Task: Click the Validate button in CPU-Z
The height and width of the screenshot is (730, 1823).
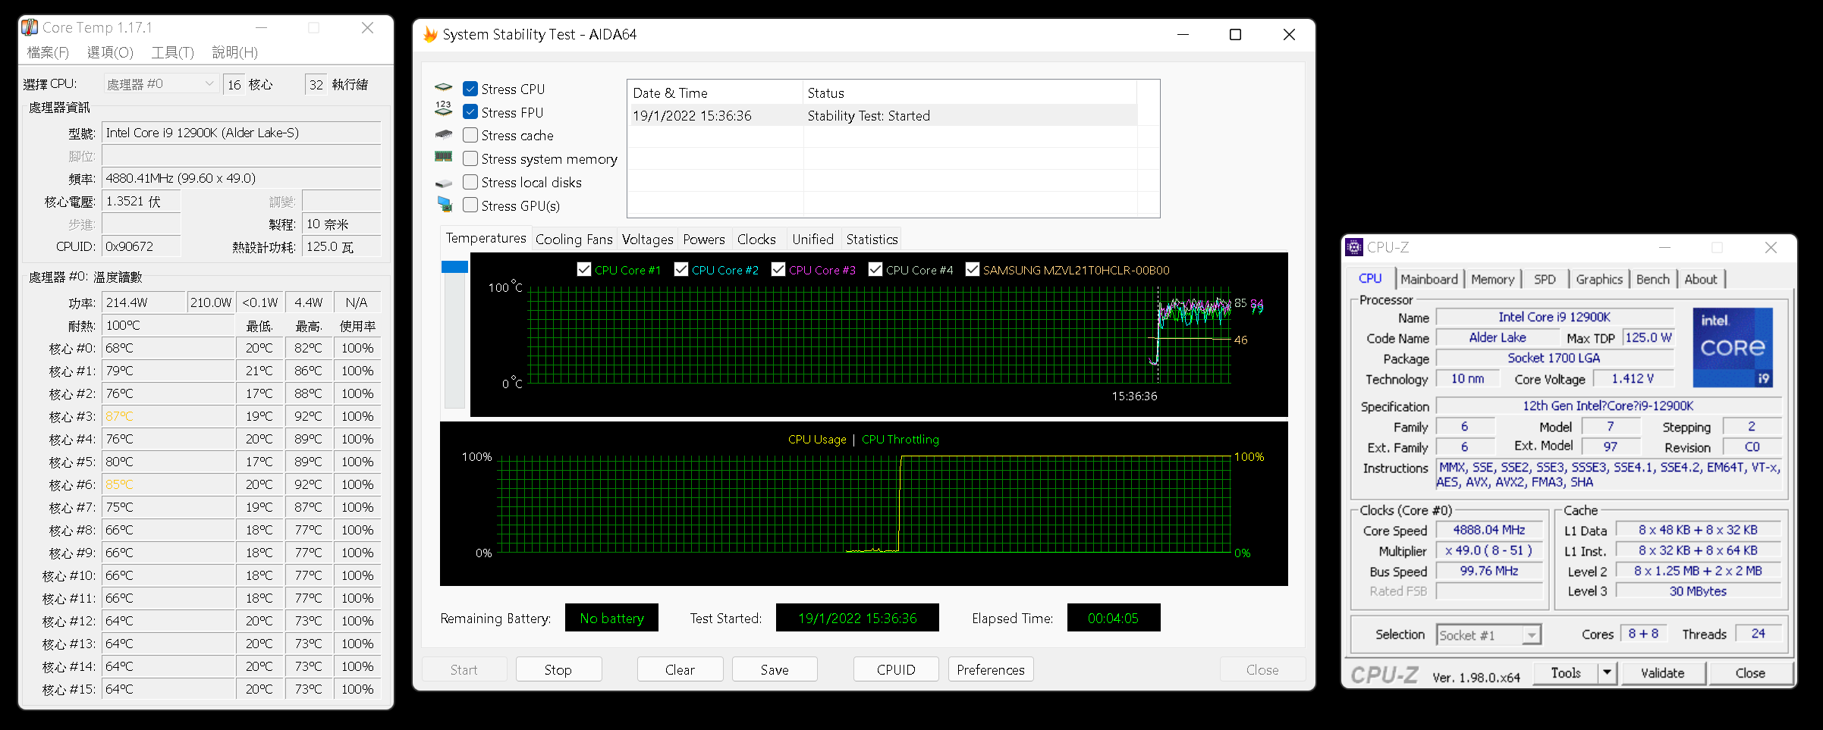Action: [1663, 673]
